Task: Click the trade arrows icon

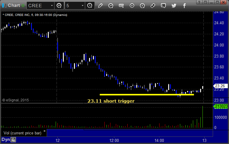Action: (x=153, y=6)
